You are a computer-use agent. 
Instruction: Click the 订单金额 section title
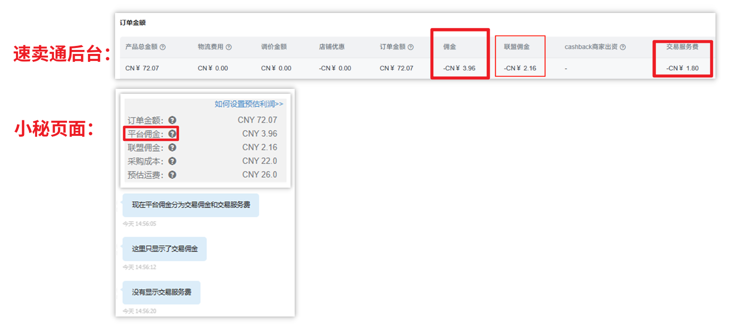click(x=133, y=22)
